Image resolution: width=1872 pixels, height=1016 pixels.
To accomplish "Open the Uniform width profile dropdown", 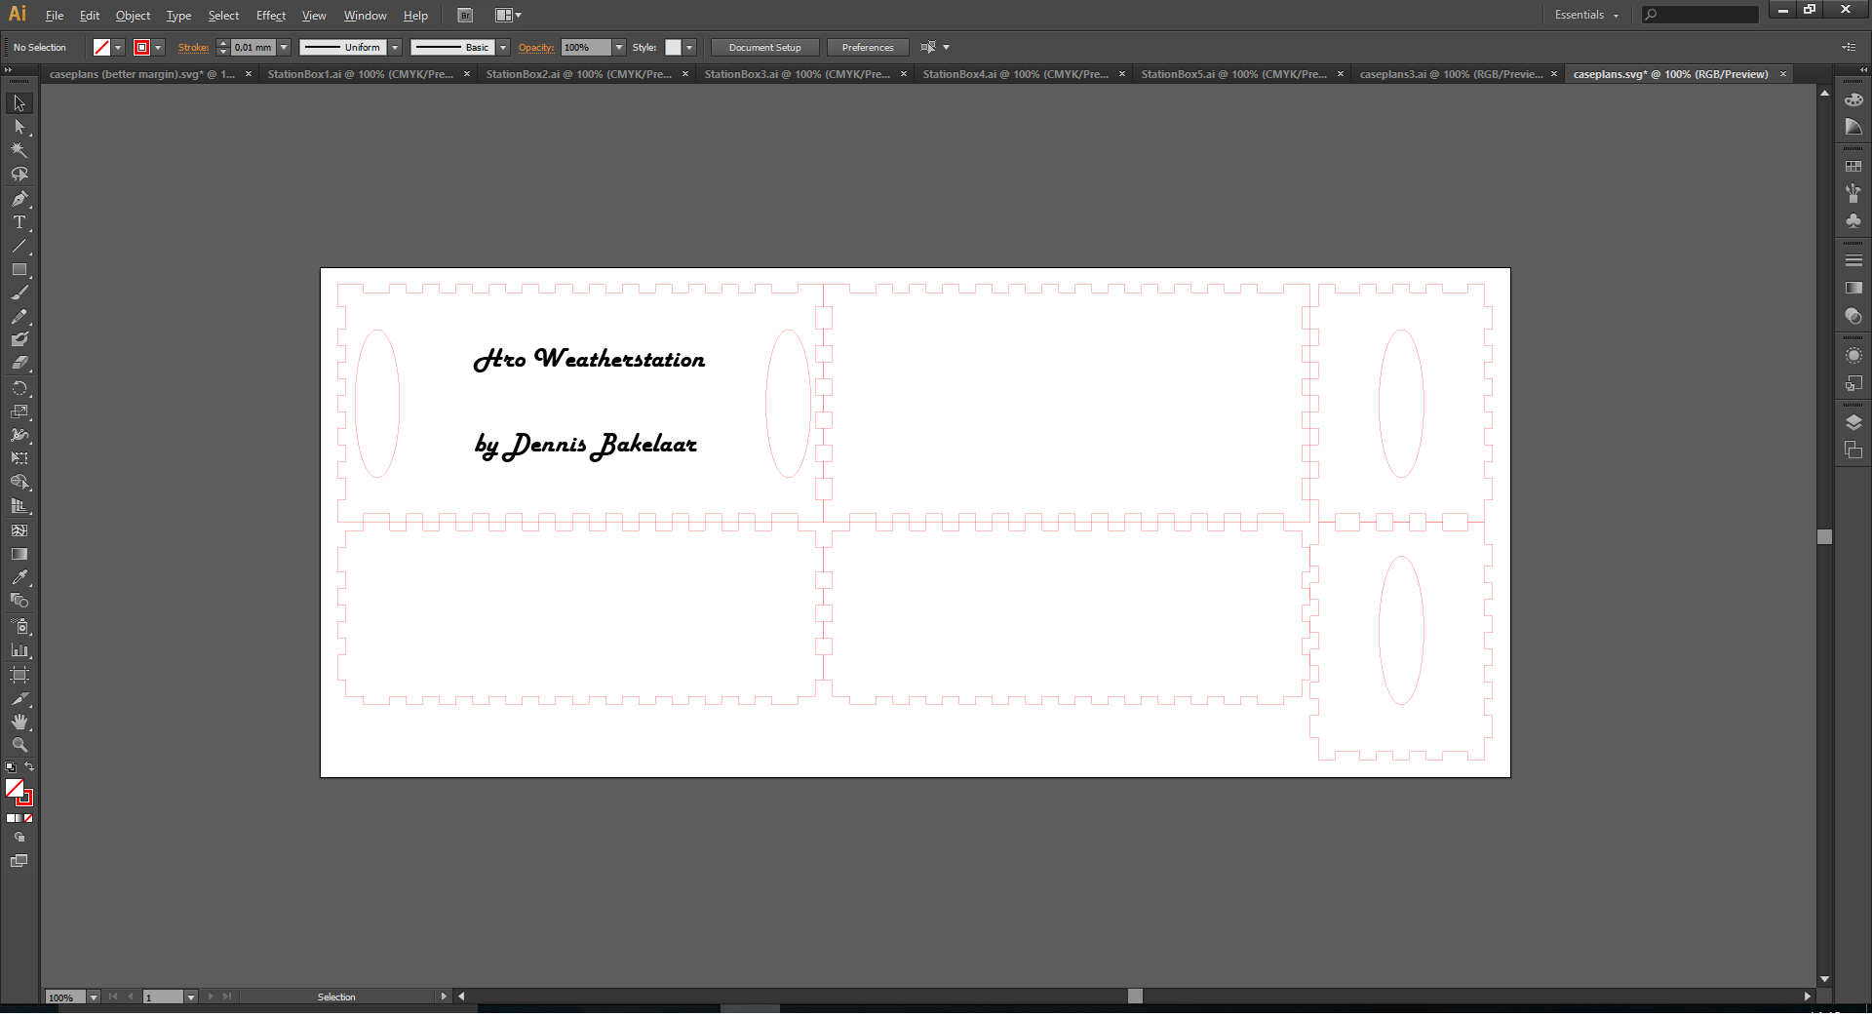I will click(396, 48).
